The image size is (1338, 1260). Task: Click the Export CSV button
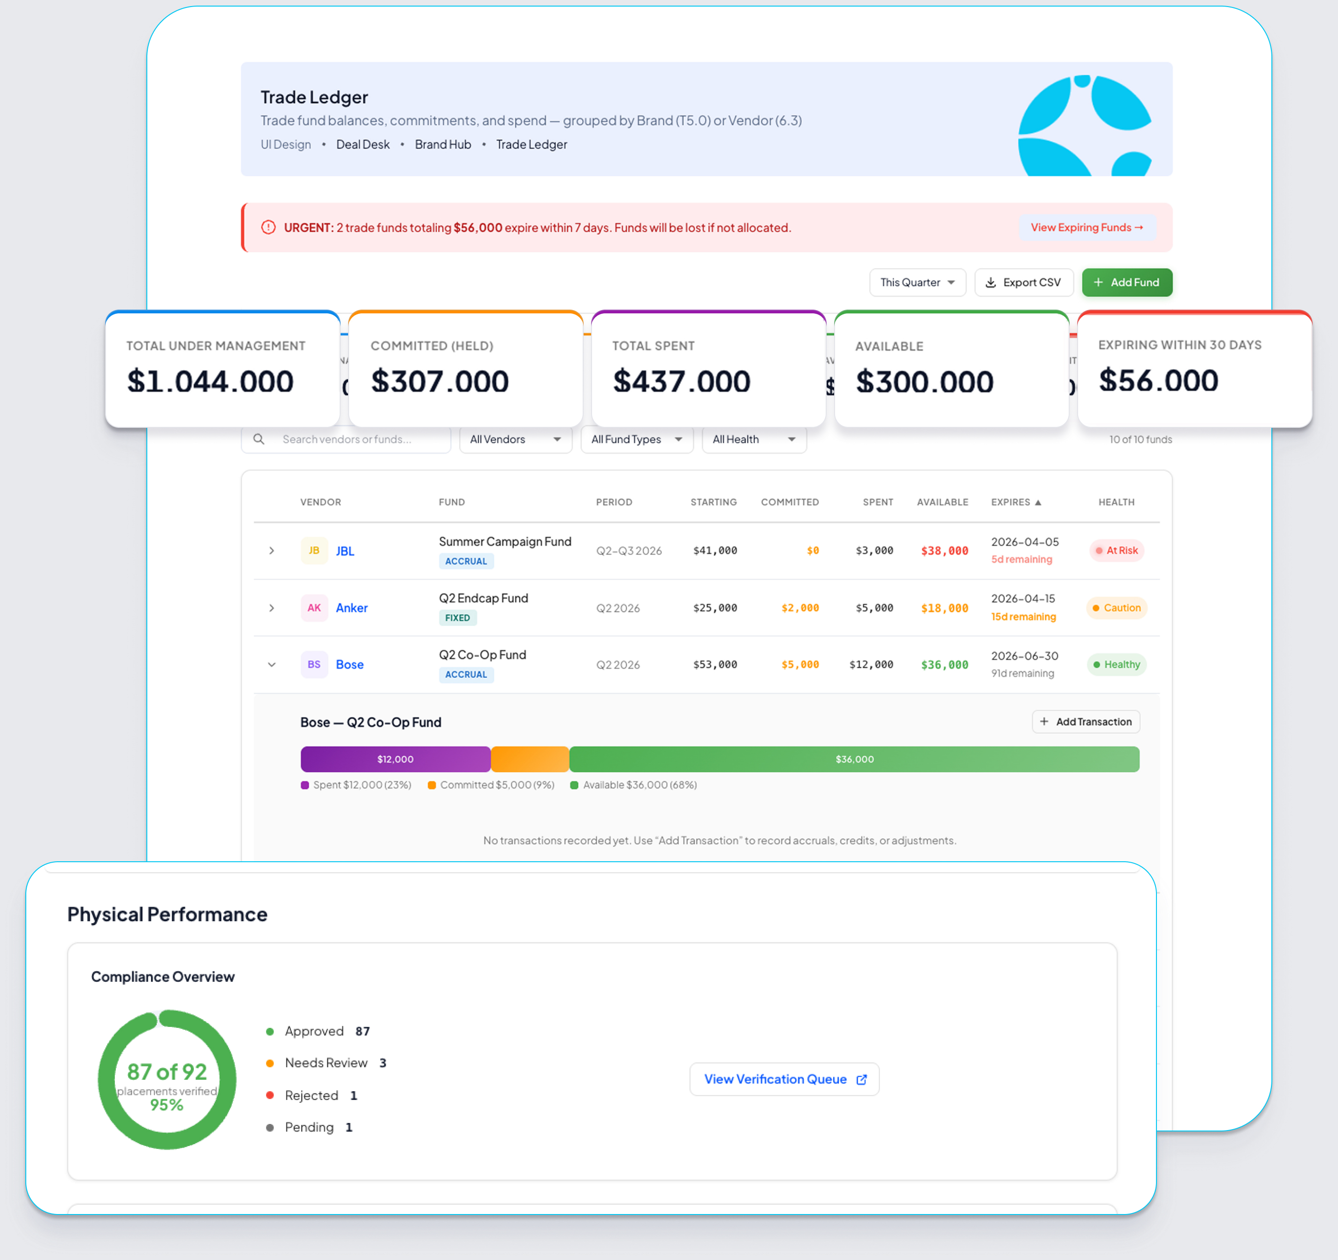click(x=1024, y=283)
